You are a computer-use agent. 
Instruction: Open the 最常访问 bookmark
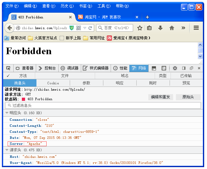(15, 38)
